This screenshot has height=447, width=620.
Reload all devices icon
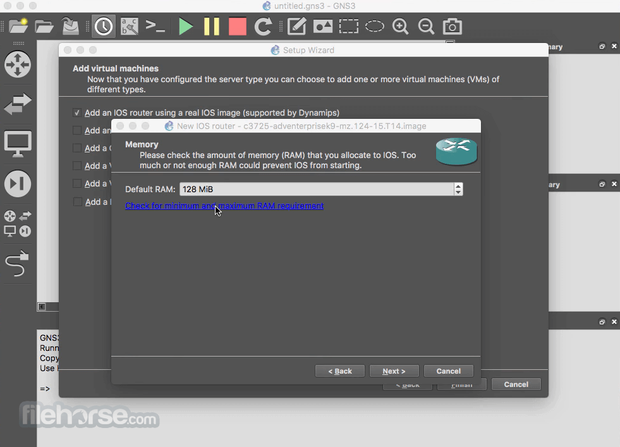coord(263,27)
